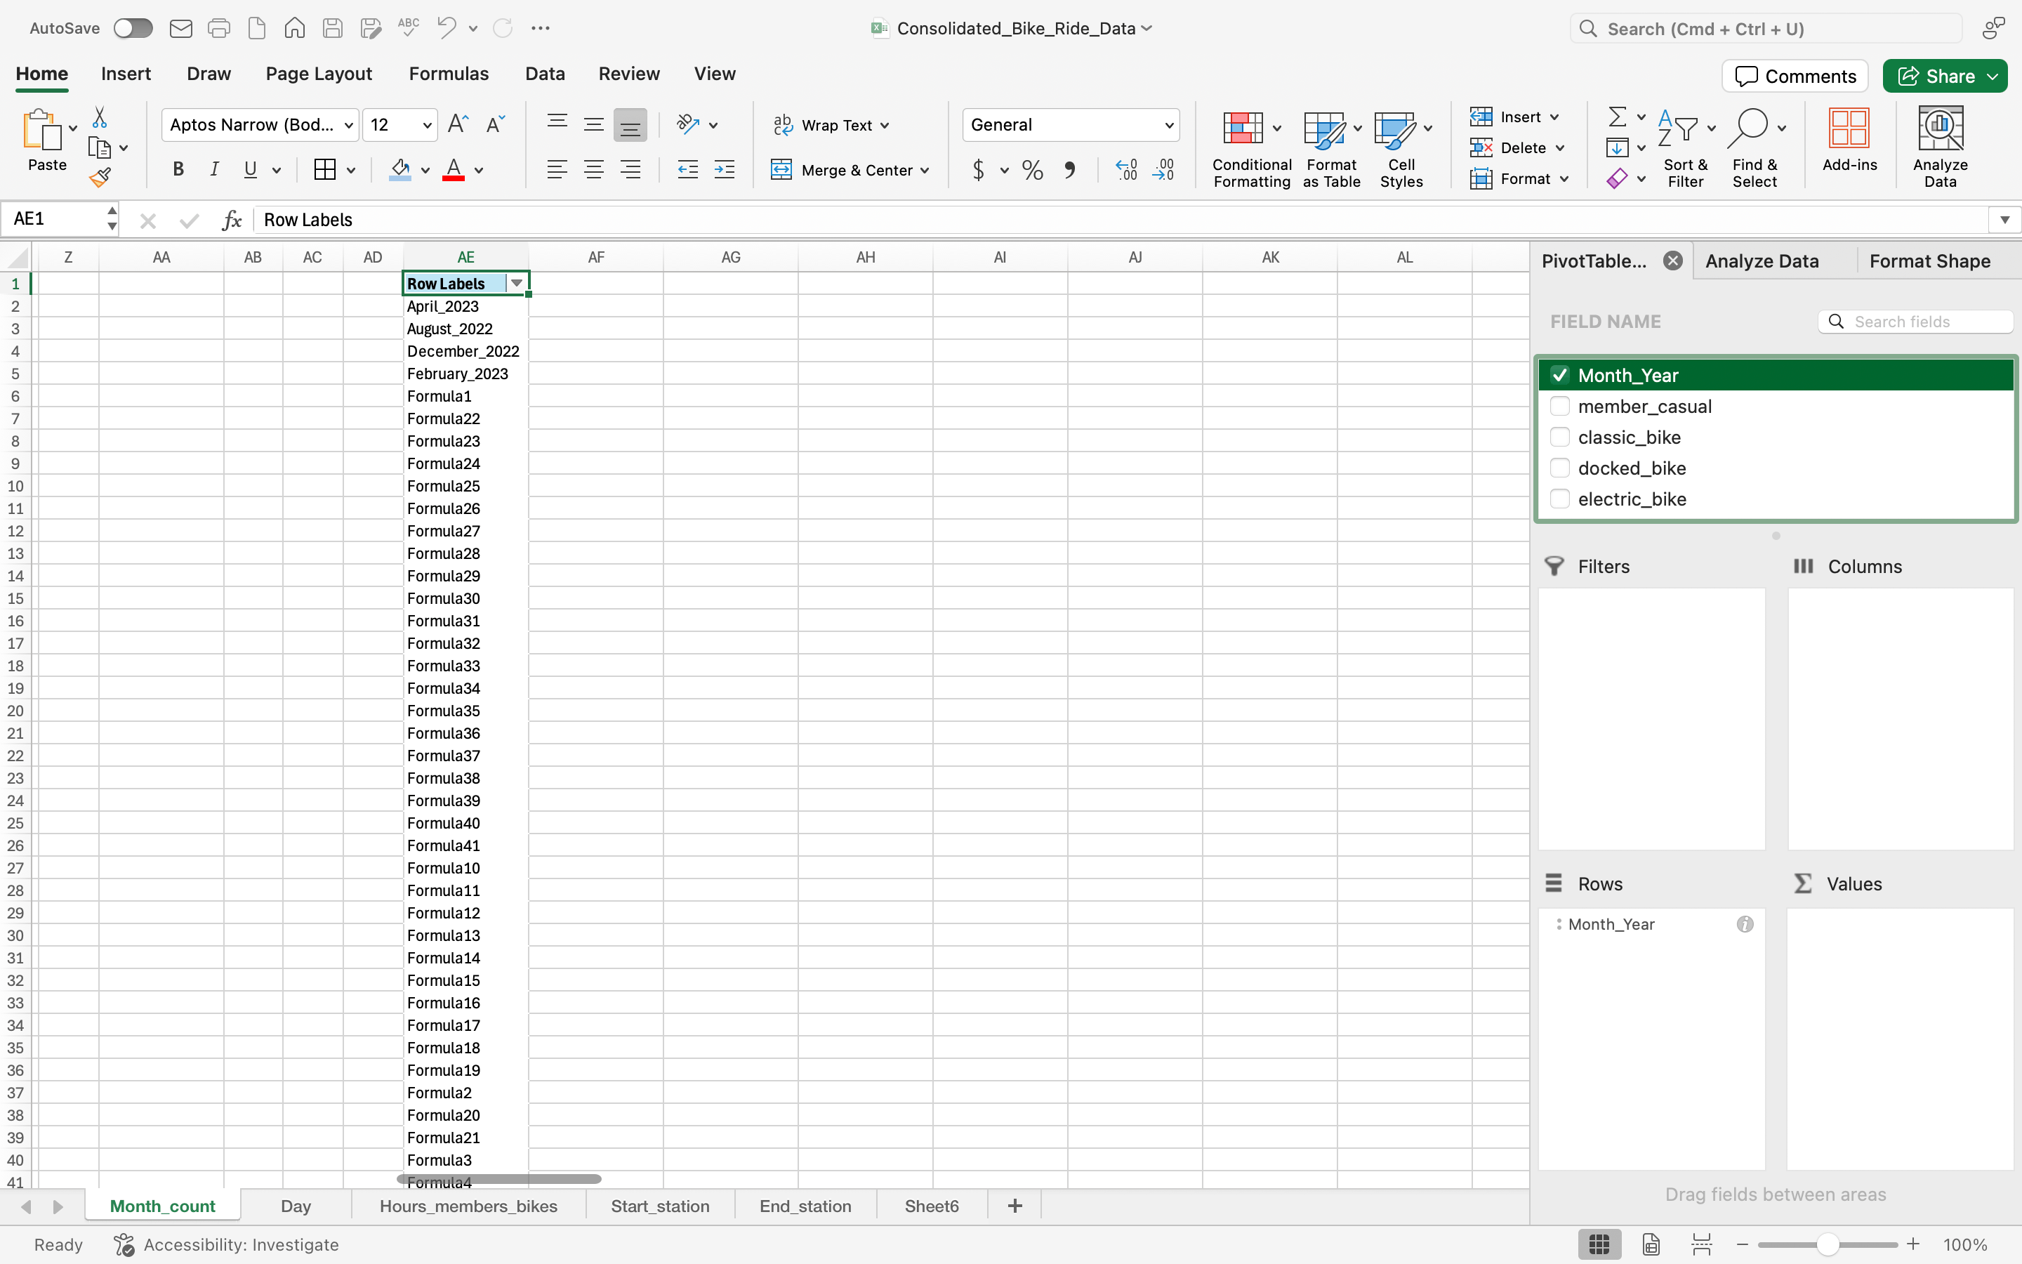The image size is (2022, 1264).
Task: Click the Search fields box
Action: 1915,322
